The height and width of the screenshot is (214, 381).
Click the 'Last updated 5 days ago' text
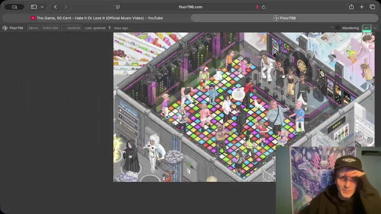pyautogui.click(x=107, y=28)
